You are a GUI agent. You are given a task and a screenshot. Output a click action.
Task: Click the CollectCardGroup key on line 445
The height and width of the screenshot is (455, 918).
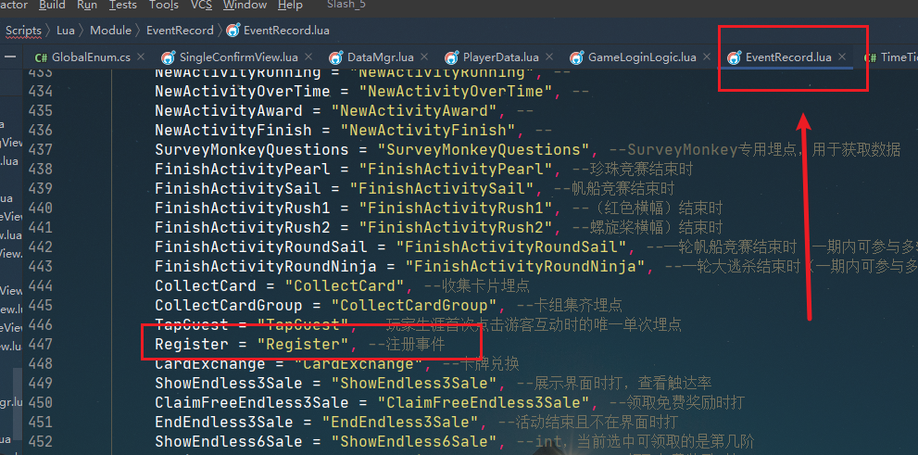coord(228,305)
